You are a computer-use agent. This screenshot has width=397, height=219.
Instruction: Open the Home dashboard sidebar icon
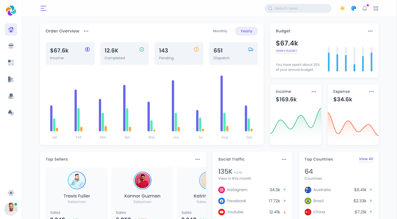click(x=11, y=29)
